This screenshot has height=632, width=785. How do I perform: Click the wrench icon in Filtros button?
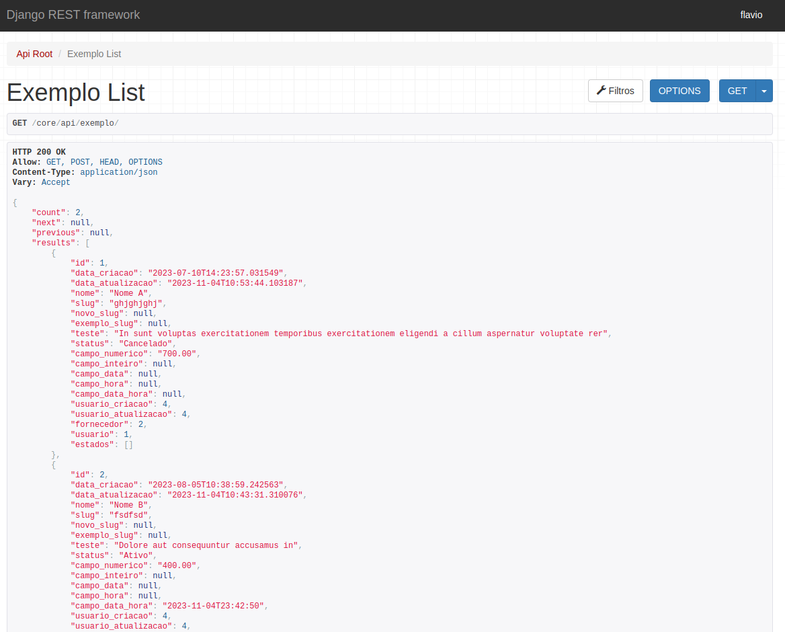(602, 91)
